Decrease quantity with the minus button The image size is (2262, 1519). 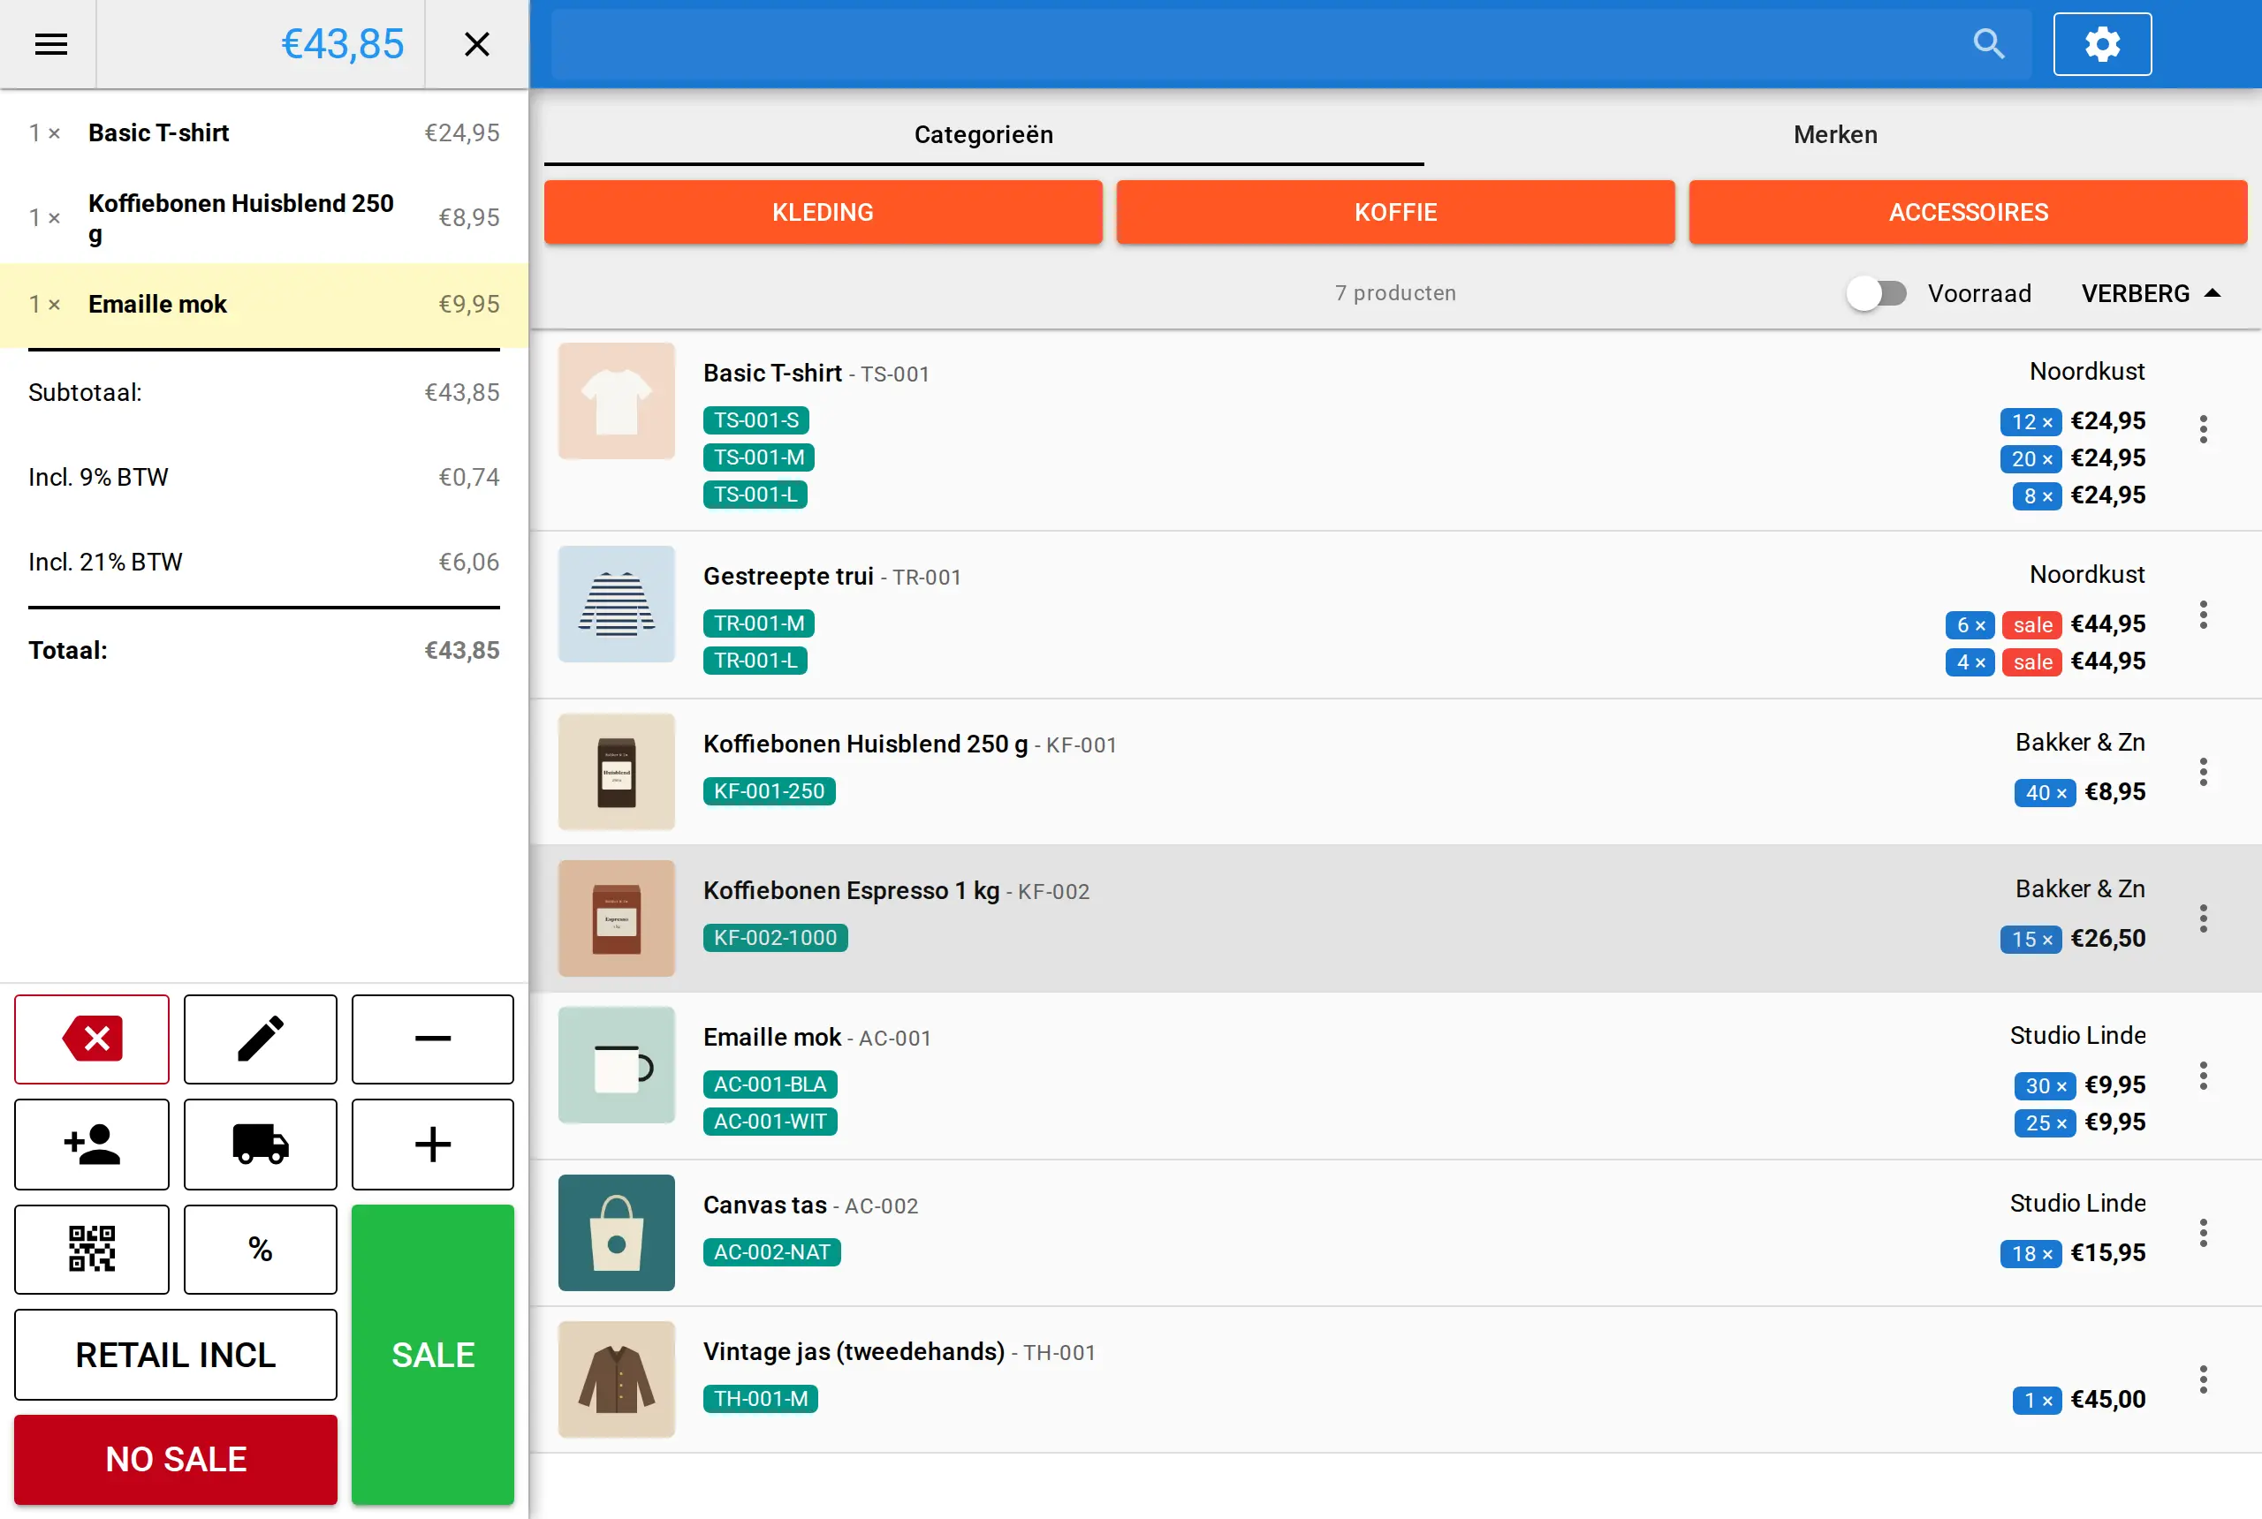click(432, 1039)
